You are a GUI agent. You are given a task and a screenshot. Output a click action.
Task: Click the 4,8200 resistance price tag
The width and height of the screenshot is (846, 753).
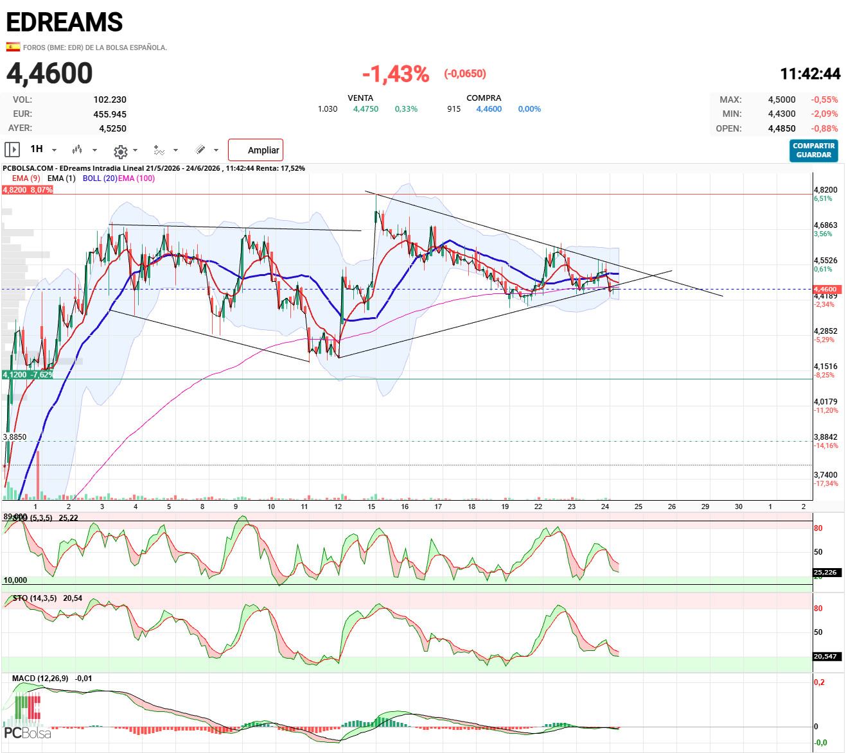point(28,190)
